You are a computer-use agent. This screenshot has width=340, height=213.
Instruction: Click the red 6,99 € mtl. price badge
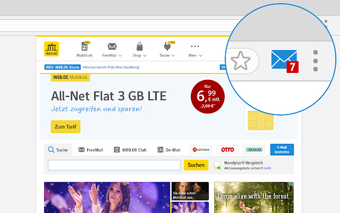click(208, 96)
